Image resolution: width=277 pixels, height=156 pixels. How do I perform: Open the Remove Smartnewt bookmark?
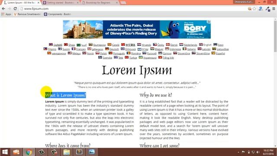27,14
